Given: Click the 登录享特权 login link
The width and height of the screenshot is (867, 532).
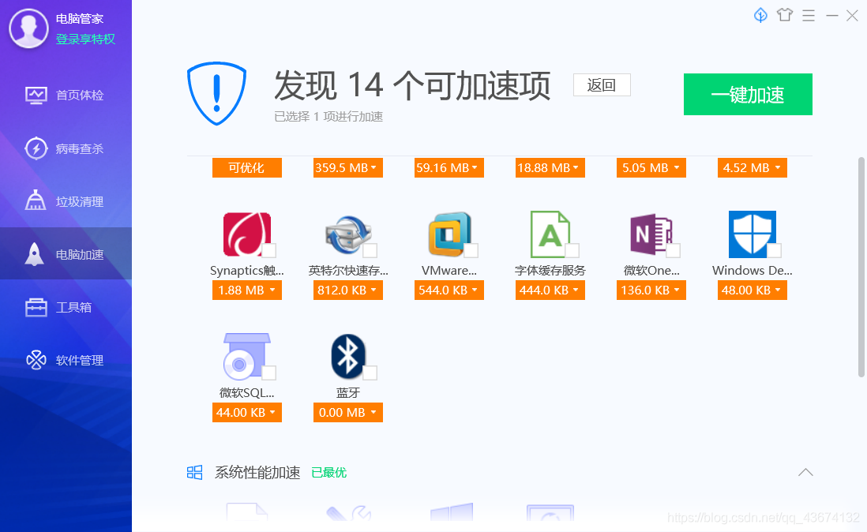Looking at the screenshot, I should click(86, 39).
